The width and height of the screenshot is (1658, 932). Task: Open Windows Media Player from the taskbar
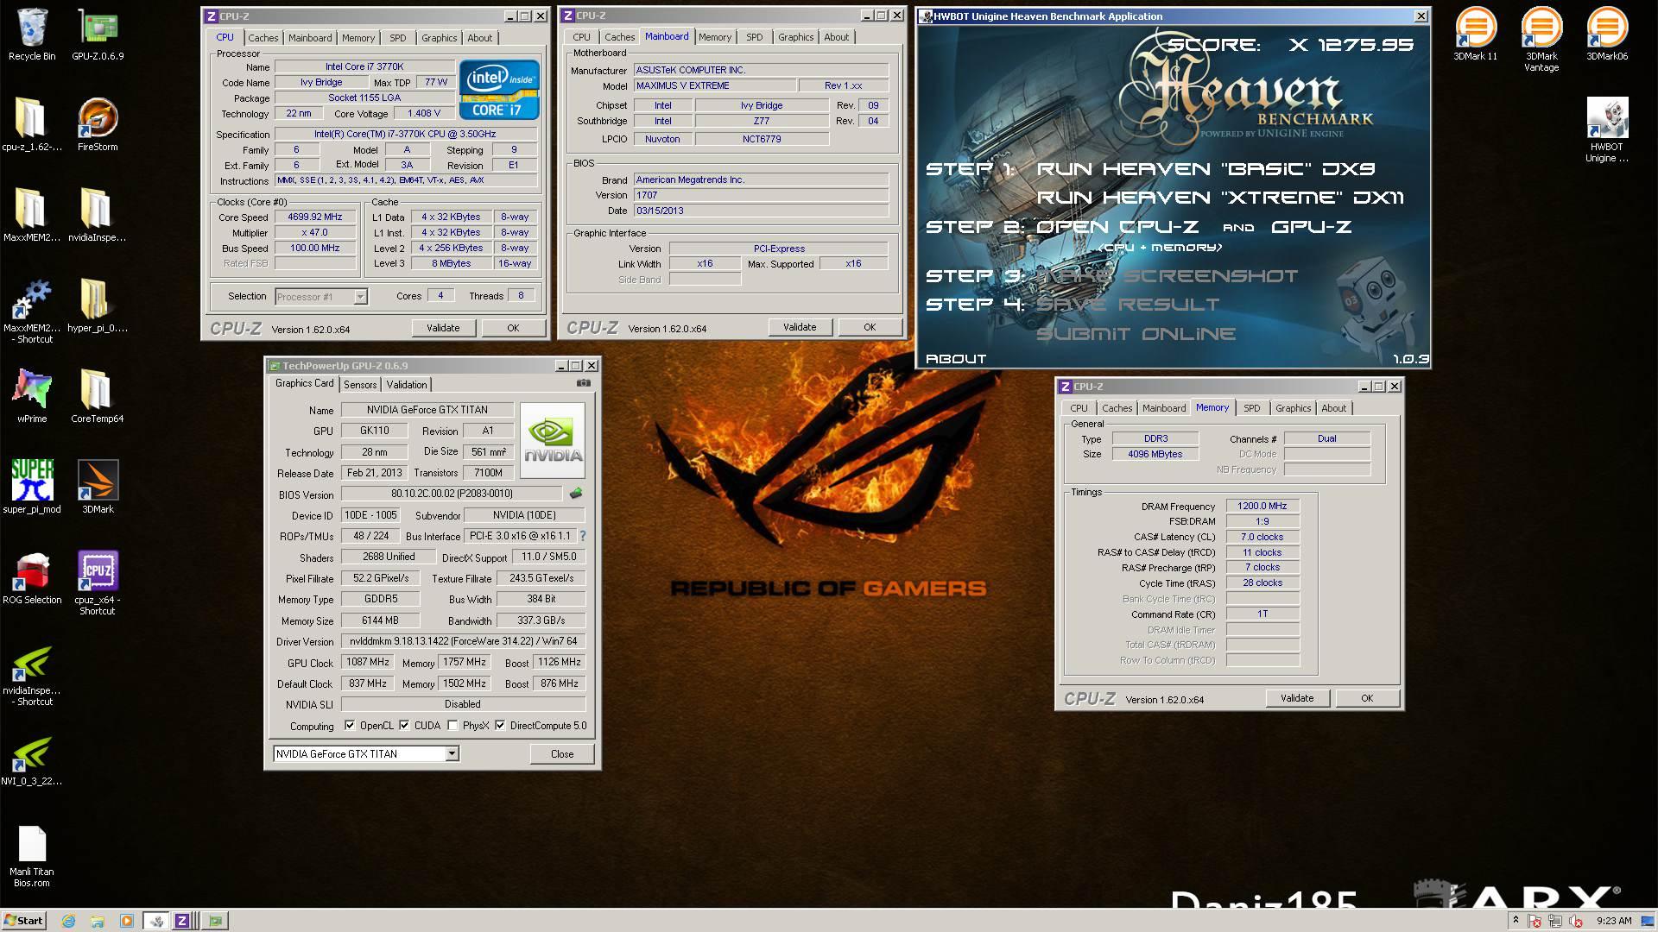(127, 921)
